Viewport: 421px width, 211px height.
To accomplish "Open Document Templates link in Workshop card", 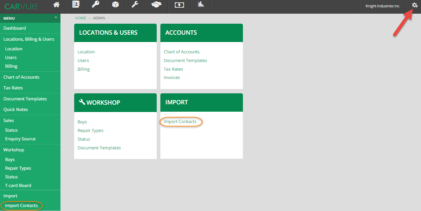I will point(99,148).
